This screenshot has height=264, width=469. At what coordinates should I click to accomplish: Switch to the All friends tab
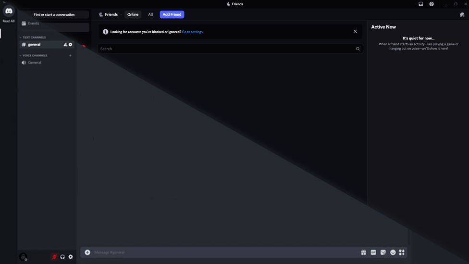150,14
